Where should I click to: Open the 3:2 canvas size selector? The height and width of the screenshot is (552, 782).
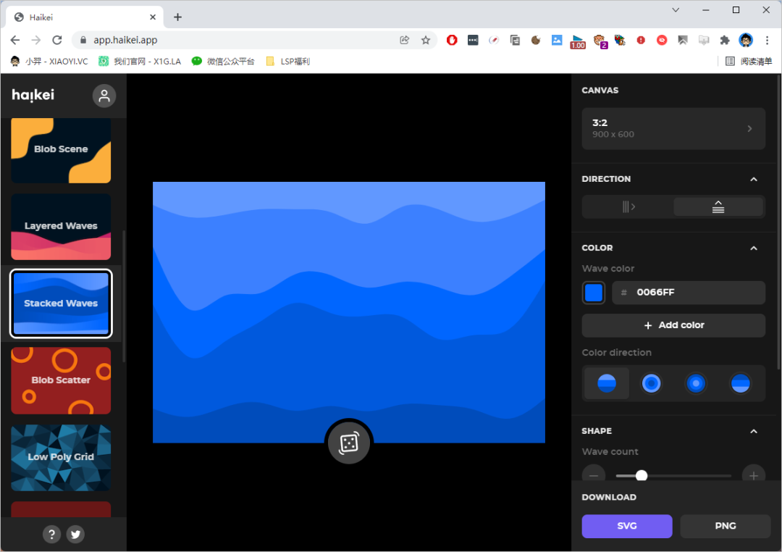(x=673, y=128)
